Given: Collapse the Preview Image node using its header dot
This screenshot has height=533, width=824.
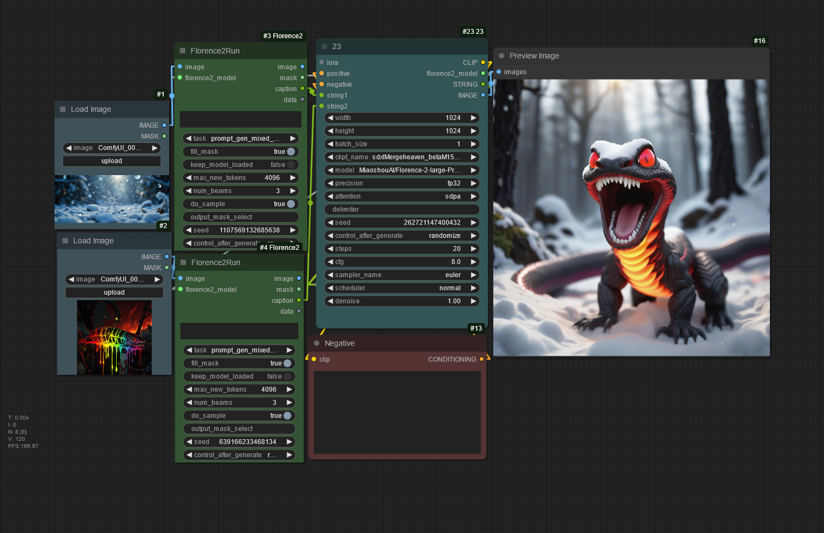Looking at the screenshot, I should 501,56.
